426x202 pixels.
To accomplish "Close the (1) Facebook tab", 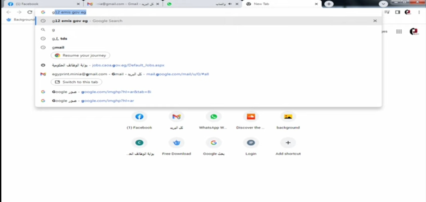I will point(78,4).
